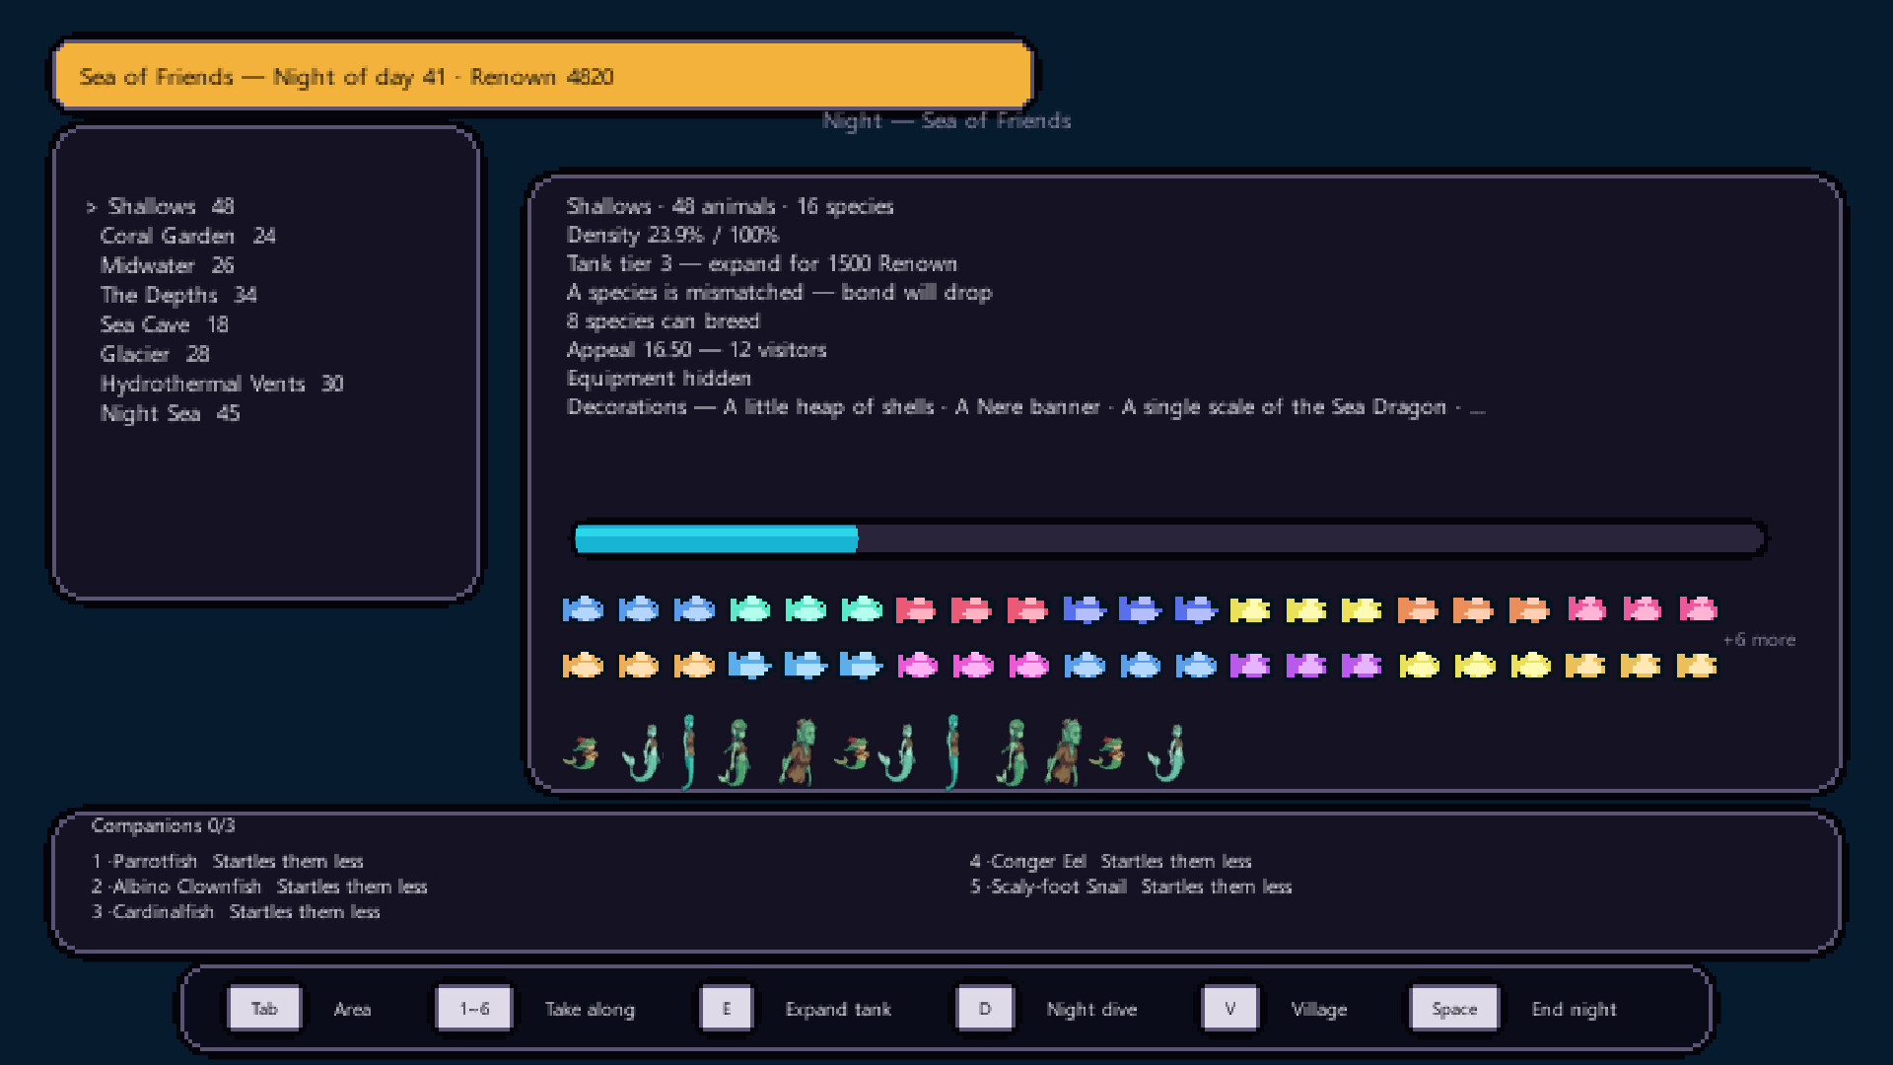Click the 1–6 Take along key button
The height and width of the screenshot is (1065, 1893).
[x=474, y=1009]
